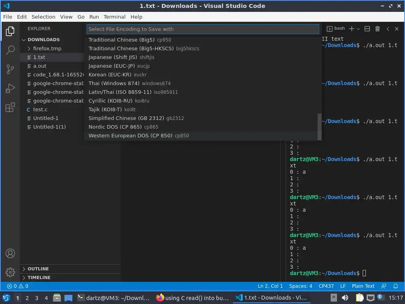Screen dimensions: 405x304
Task: Click the encoding list scrollbar
Action: coord(320,127)
